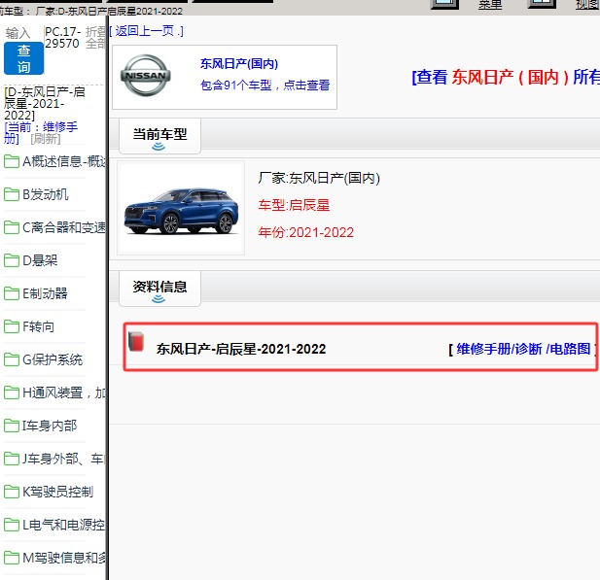Click the toolbar icon right of 菜单
The height and width of the screenshot is (580, 600).
542,4
